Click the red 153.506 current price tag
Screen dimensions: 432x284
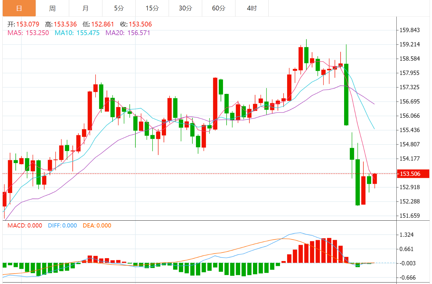(413, 174)
